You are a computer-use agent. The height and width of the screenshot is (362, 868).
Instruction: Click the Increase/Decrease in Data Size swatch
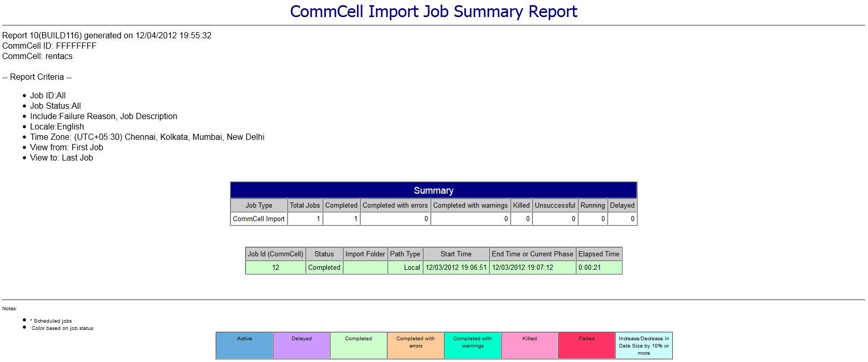coord(644,345)
